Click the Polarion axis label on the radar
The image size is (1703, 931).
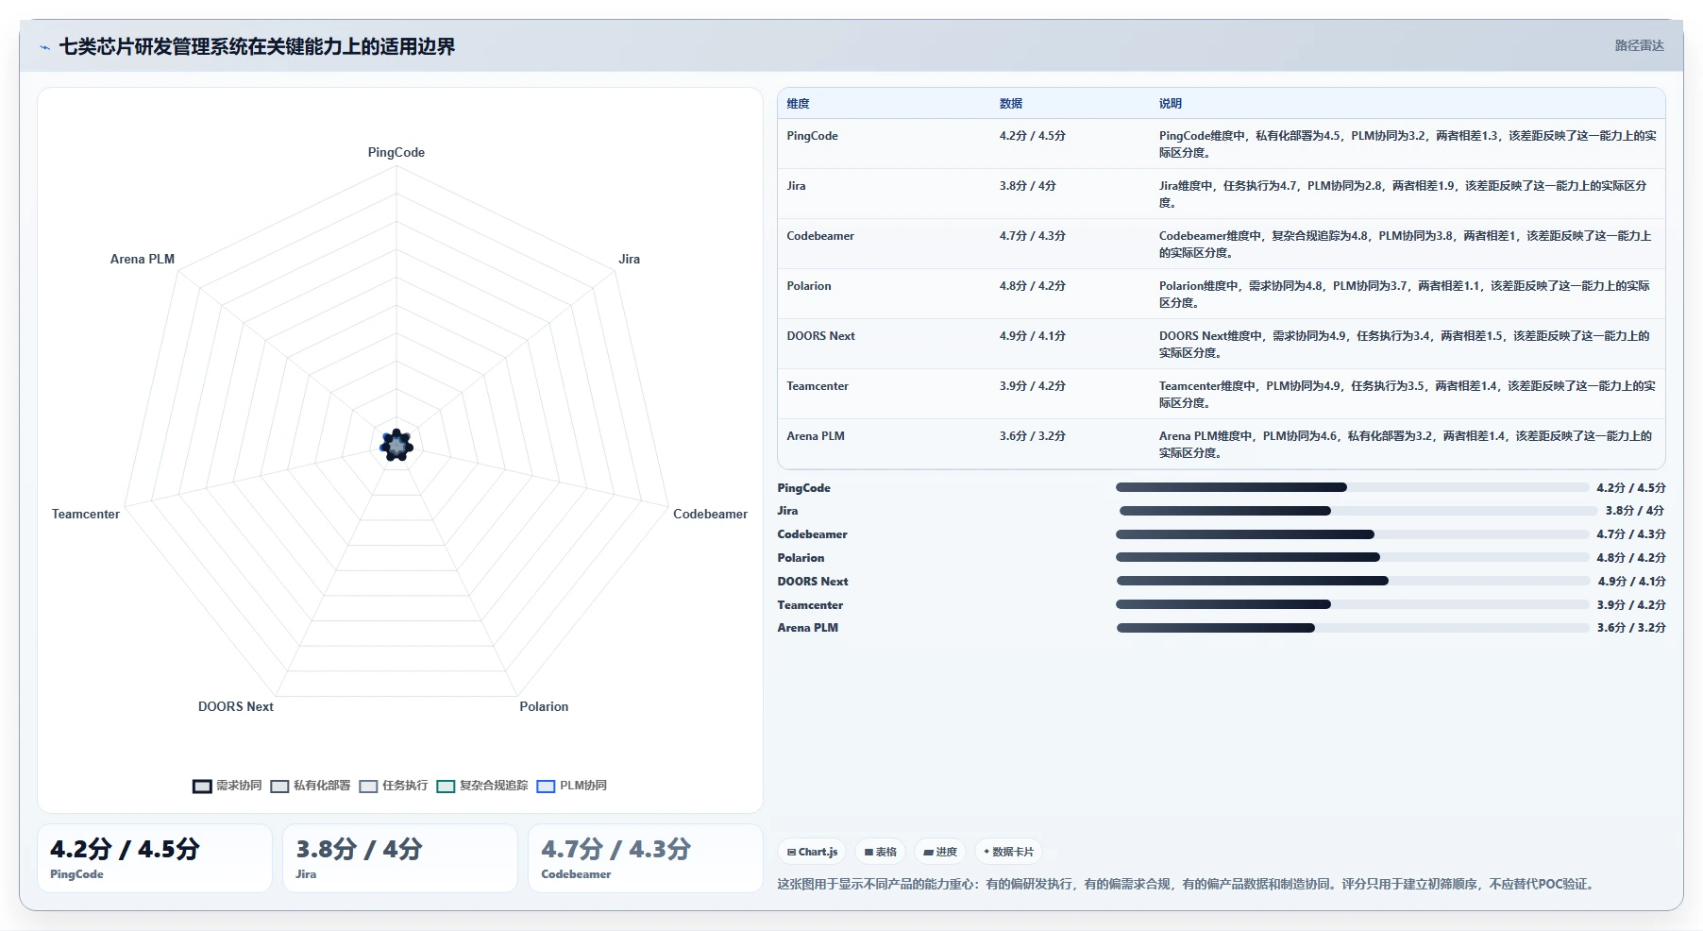pos(544,707)
